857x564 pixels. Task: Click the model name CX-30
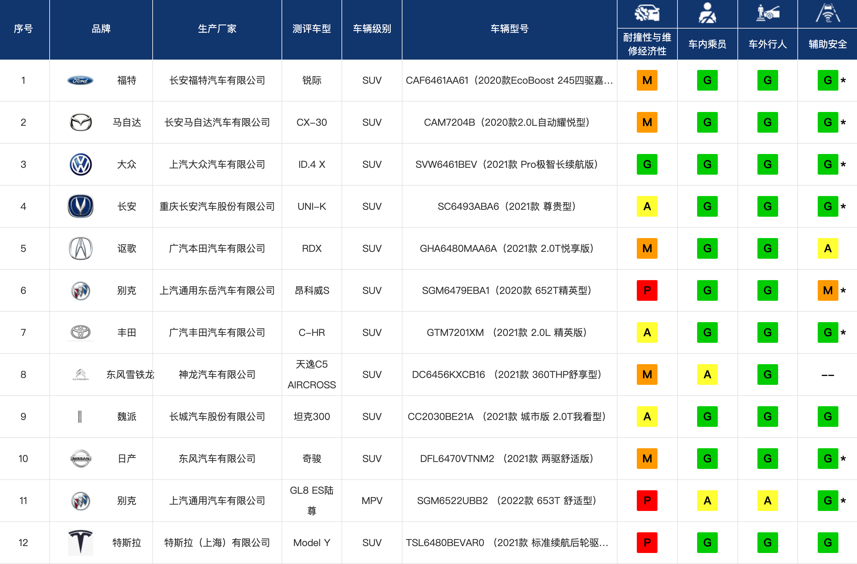coord(312,122)
